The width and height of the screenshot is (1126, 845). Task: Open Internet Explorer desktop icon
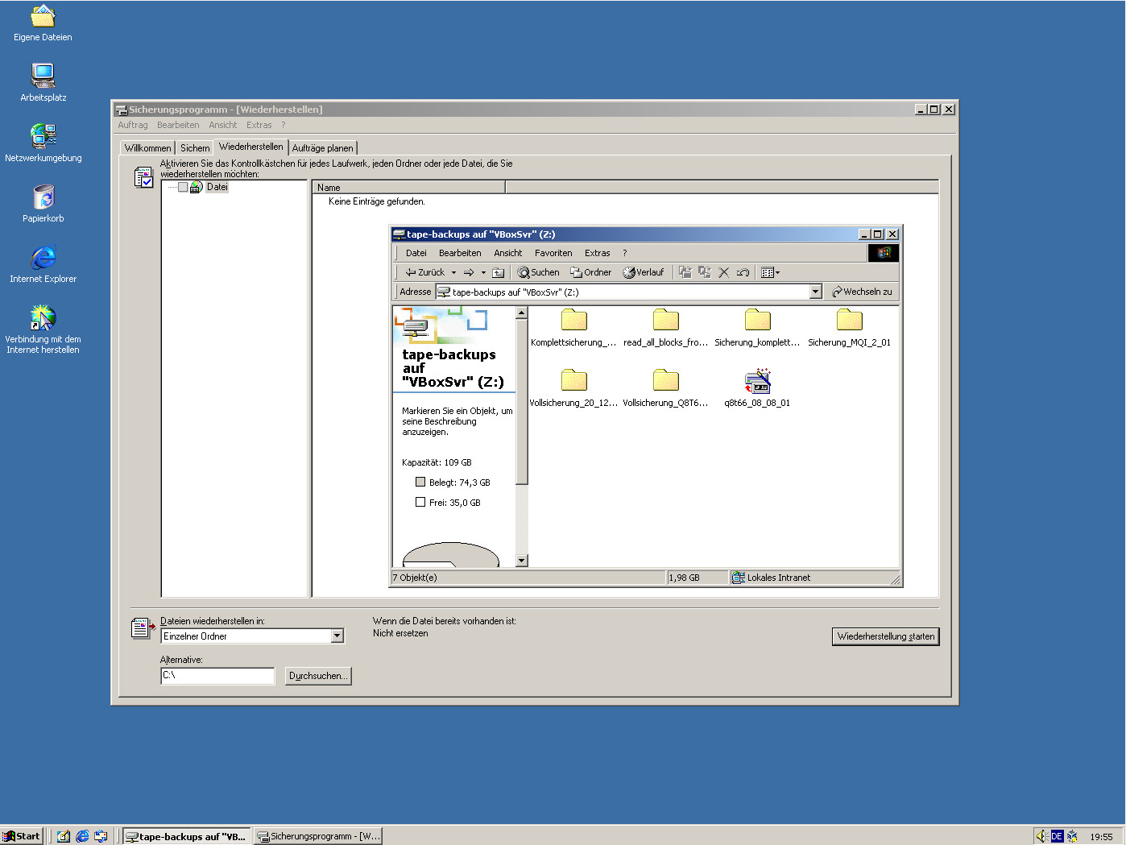pyautogui.click(x=43, y=259)
